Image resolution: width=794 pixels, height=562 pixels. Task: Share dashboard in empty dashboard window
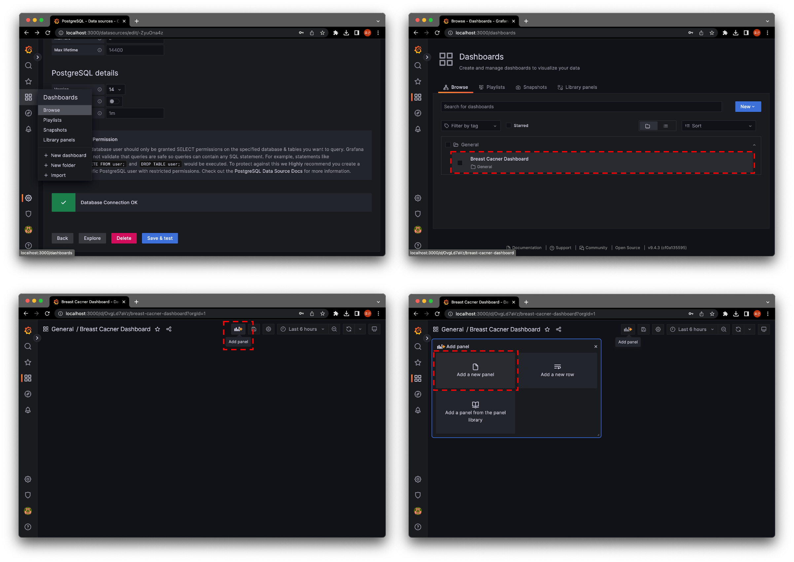(169, 329)
